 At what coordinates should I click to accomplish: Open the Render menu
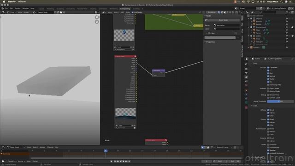point(18,8)
